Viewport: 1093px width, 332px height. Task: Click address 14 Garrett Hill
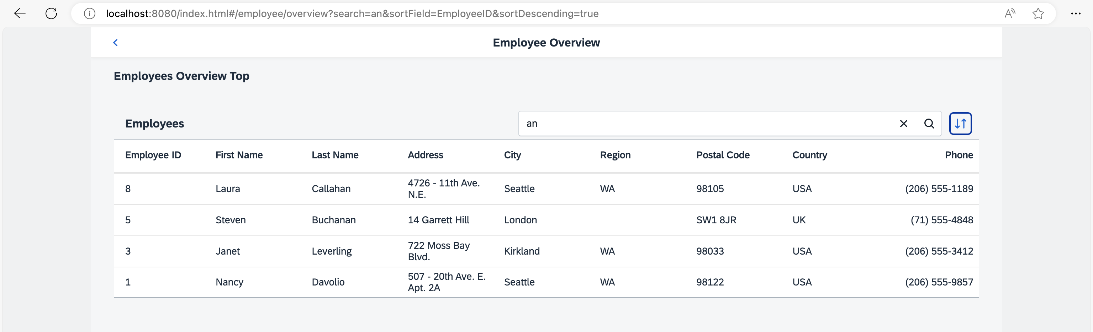click(438, 220)
